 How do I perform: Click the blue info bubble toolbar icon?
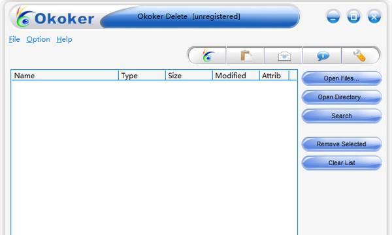(x=323, y=55)
